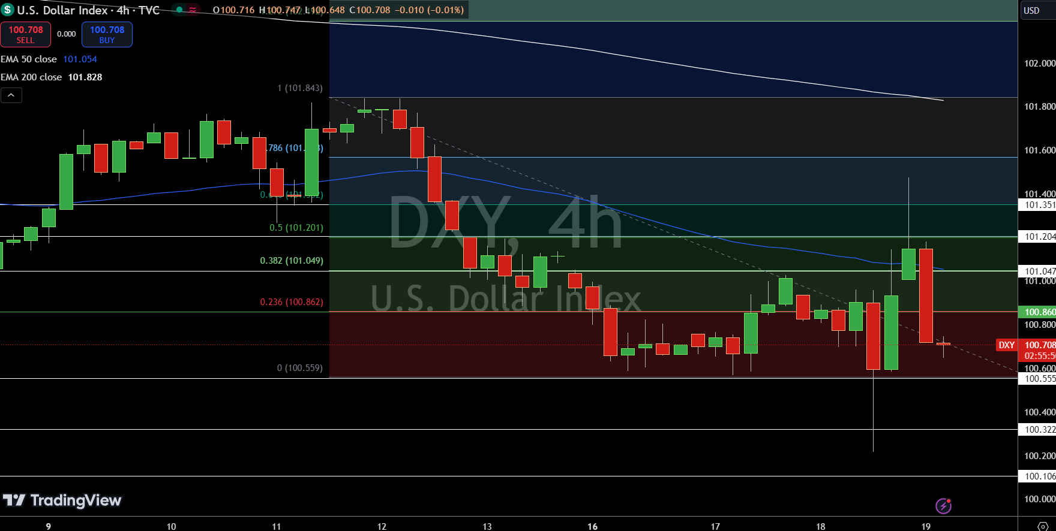Click the 101.800 price scale value
This screenshot has height=531, width=1056.
1039,107
